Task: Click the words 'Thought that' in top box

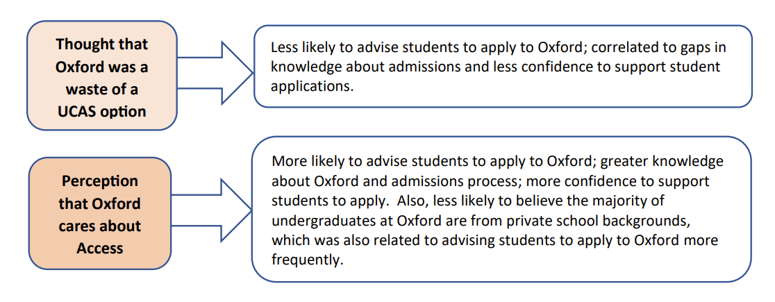Action: click(101, 45)
